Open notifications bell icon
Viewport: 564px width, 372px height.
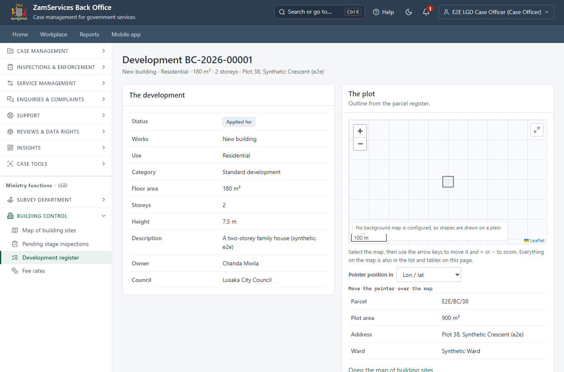click(426, 12)
